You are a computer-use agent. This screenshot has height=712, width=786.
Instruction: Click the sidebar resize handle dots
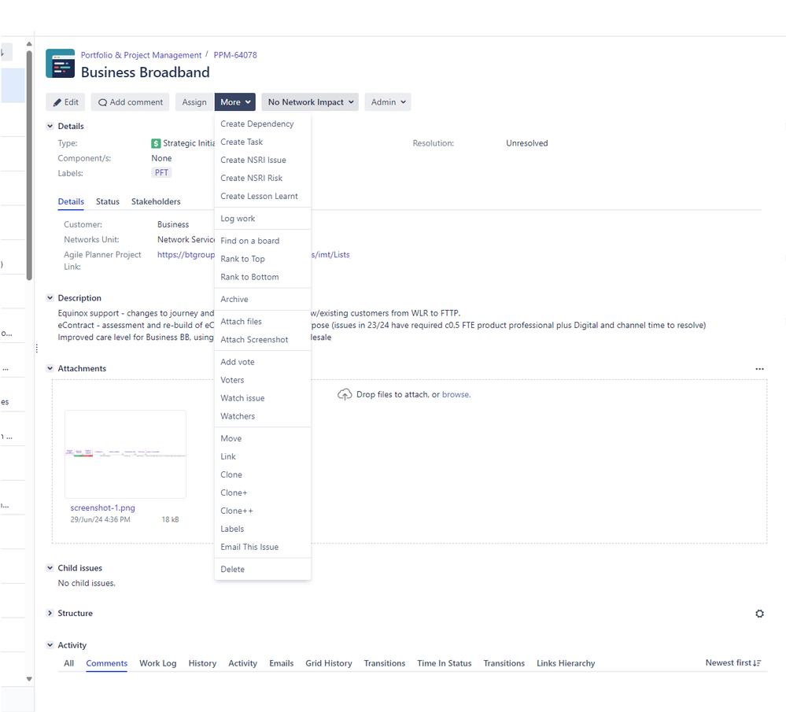point(37,349)
